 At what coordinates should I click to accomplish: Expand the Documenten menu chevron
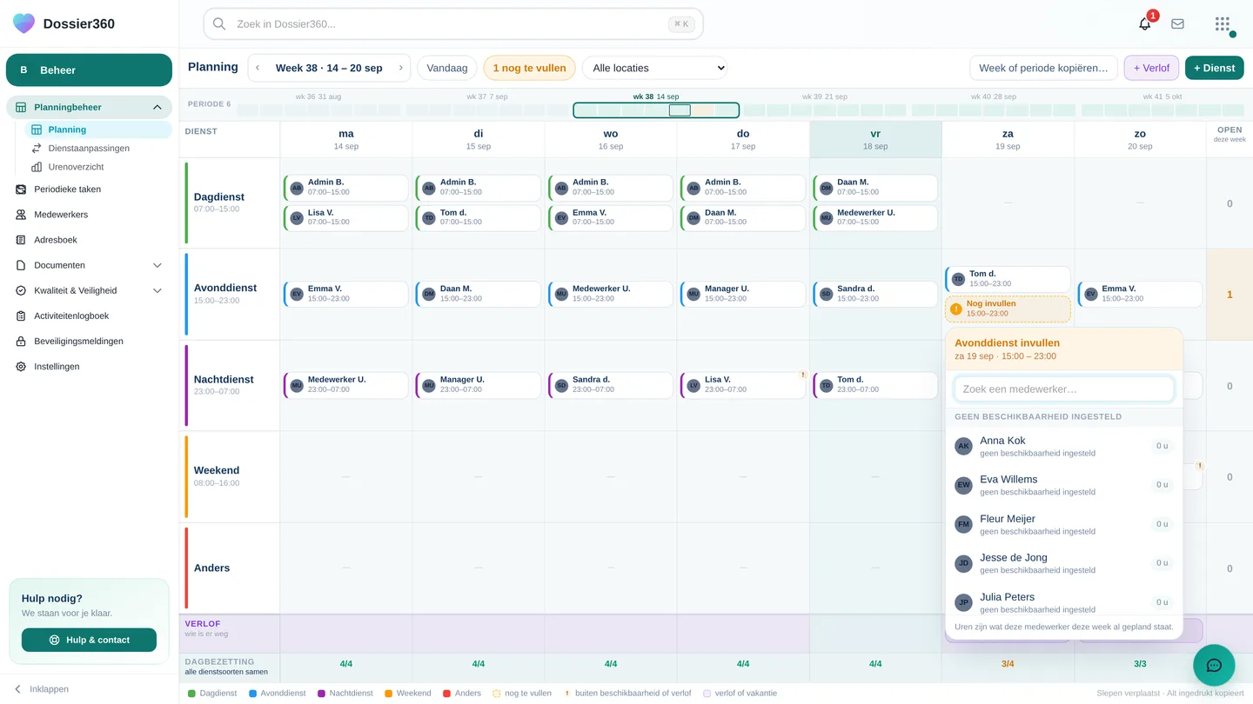pos(157,265)
